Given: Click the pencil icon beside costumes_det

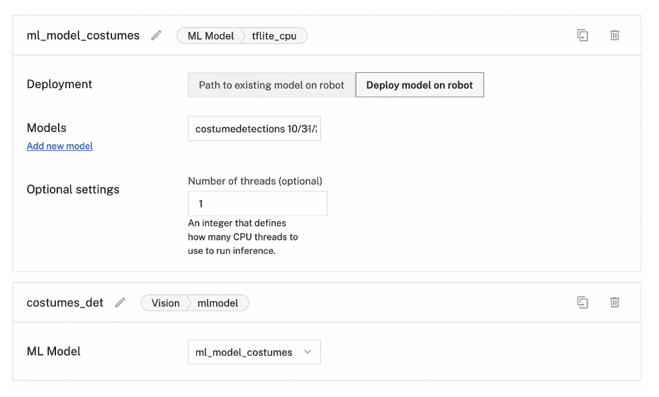Looking at the screenshot, I should [x=120, y=303].
